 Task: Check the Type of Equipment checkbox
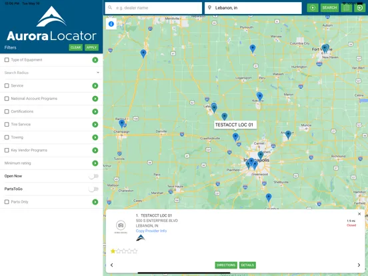coord(7,60)
